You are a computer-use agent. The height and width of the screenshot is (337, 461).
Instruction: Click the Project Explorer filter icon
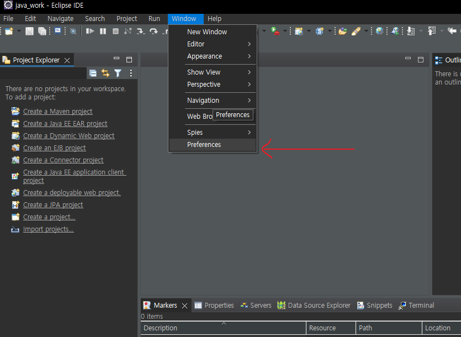point(118,73)
